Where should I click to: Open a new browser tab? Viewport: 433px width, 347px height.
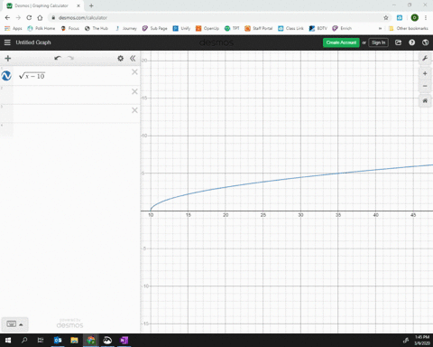click(91, 5)
